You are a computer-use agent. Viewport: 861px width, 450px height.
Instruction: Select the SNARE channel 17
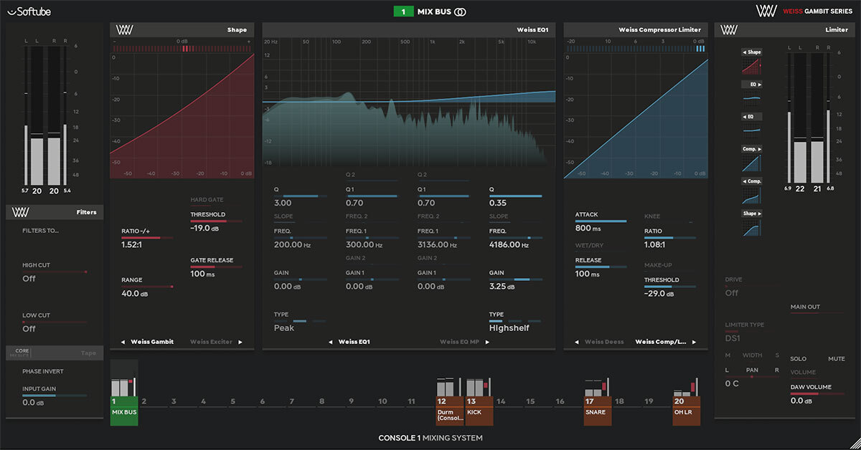click(x=598, y=403)
